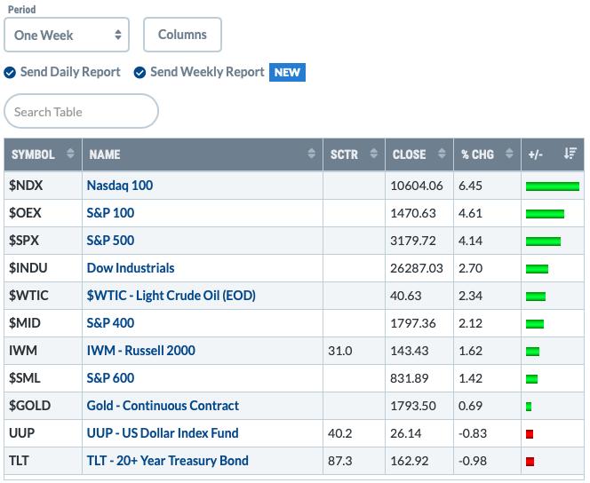Click the percent change 4.61
The image size is (590, 483).
470,213
